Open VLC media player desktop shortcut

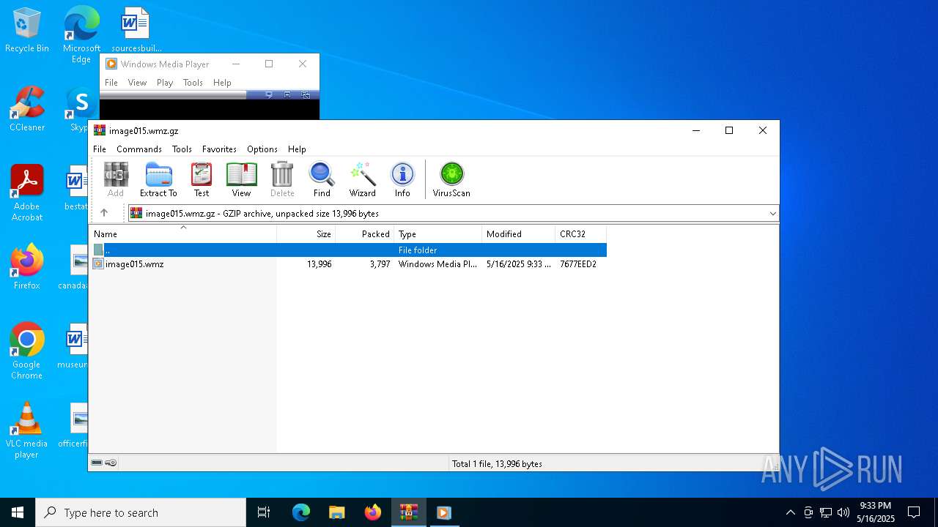[27, 430]
